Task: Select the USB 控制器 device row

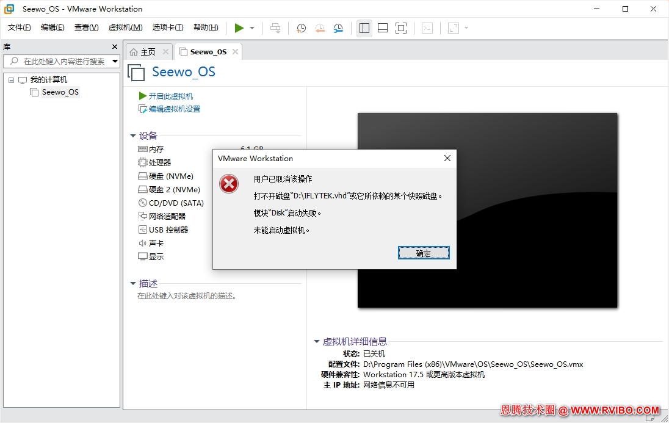Action: (x=164, y=230)
